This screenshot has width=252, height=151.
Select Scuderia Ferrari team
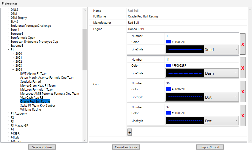(x=30, y=82)
